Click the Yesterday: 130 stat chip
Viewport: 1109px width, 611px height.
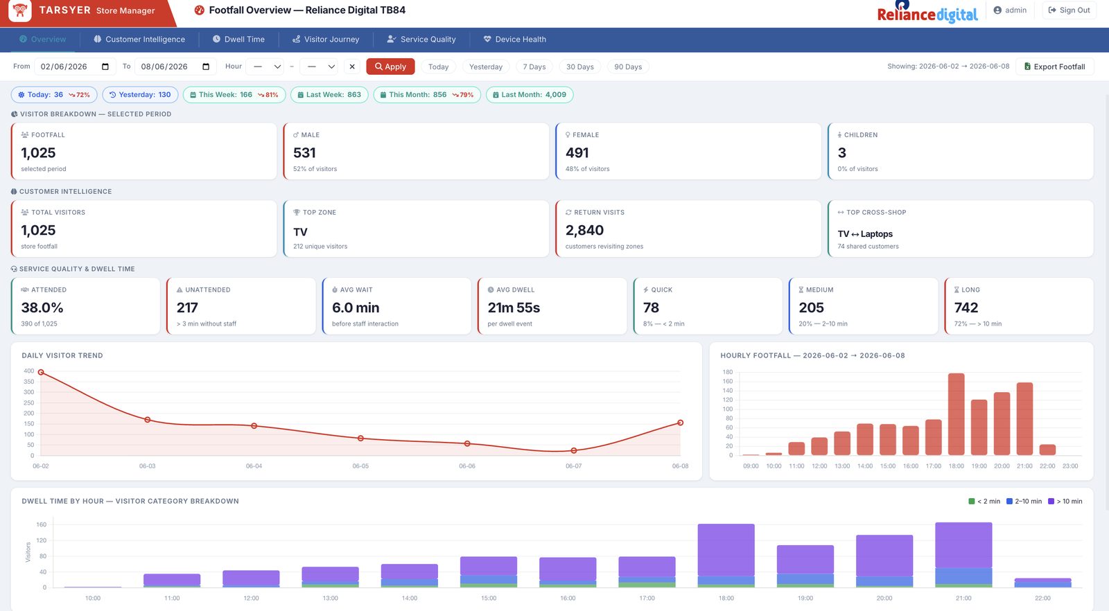pos(141,95)
